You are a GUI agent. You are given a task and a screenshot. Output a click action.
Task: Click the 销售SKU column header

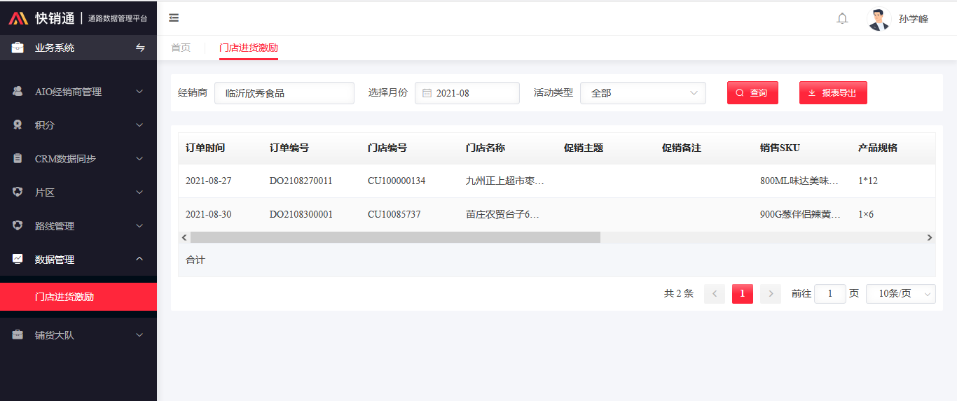[x=780, y=148]
